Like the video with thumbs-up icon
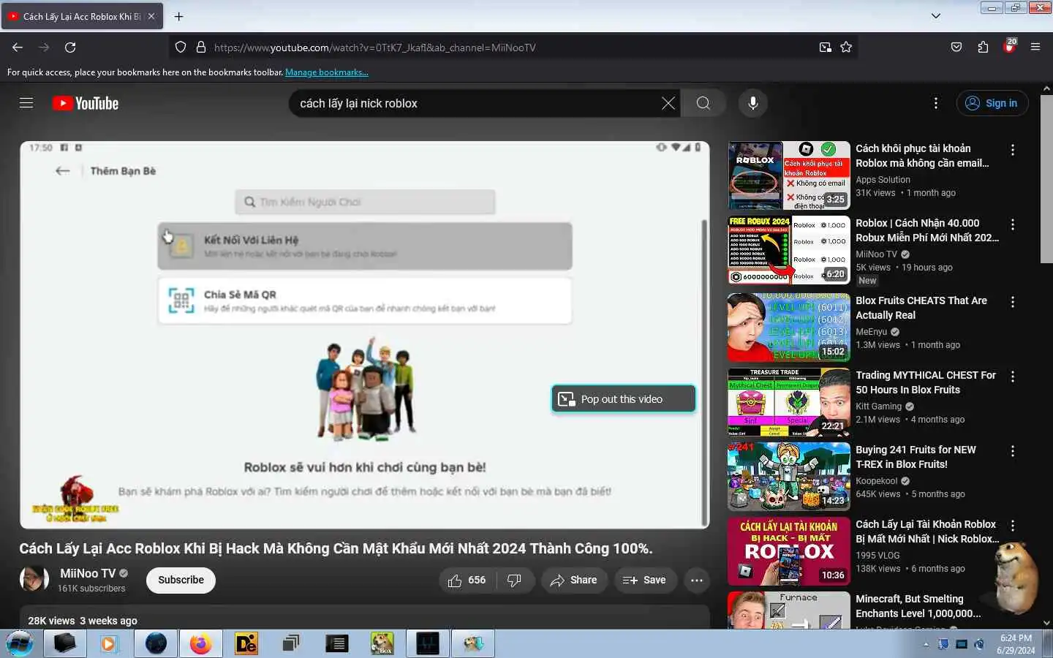 tap(467, 580)
